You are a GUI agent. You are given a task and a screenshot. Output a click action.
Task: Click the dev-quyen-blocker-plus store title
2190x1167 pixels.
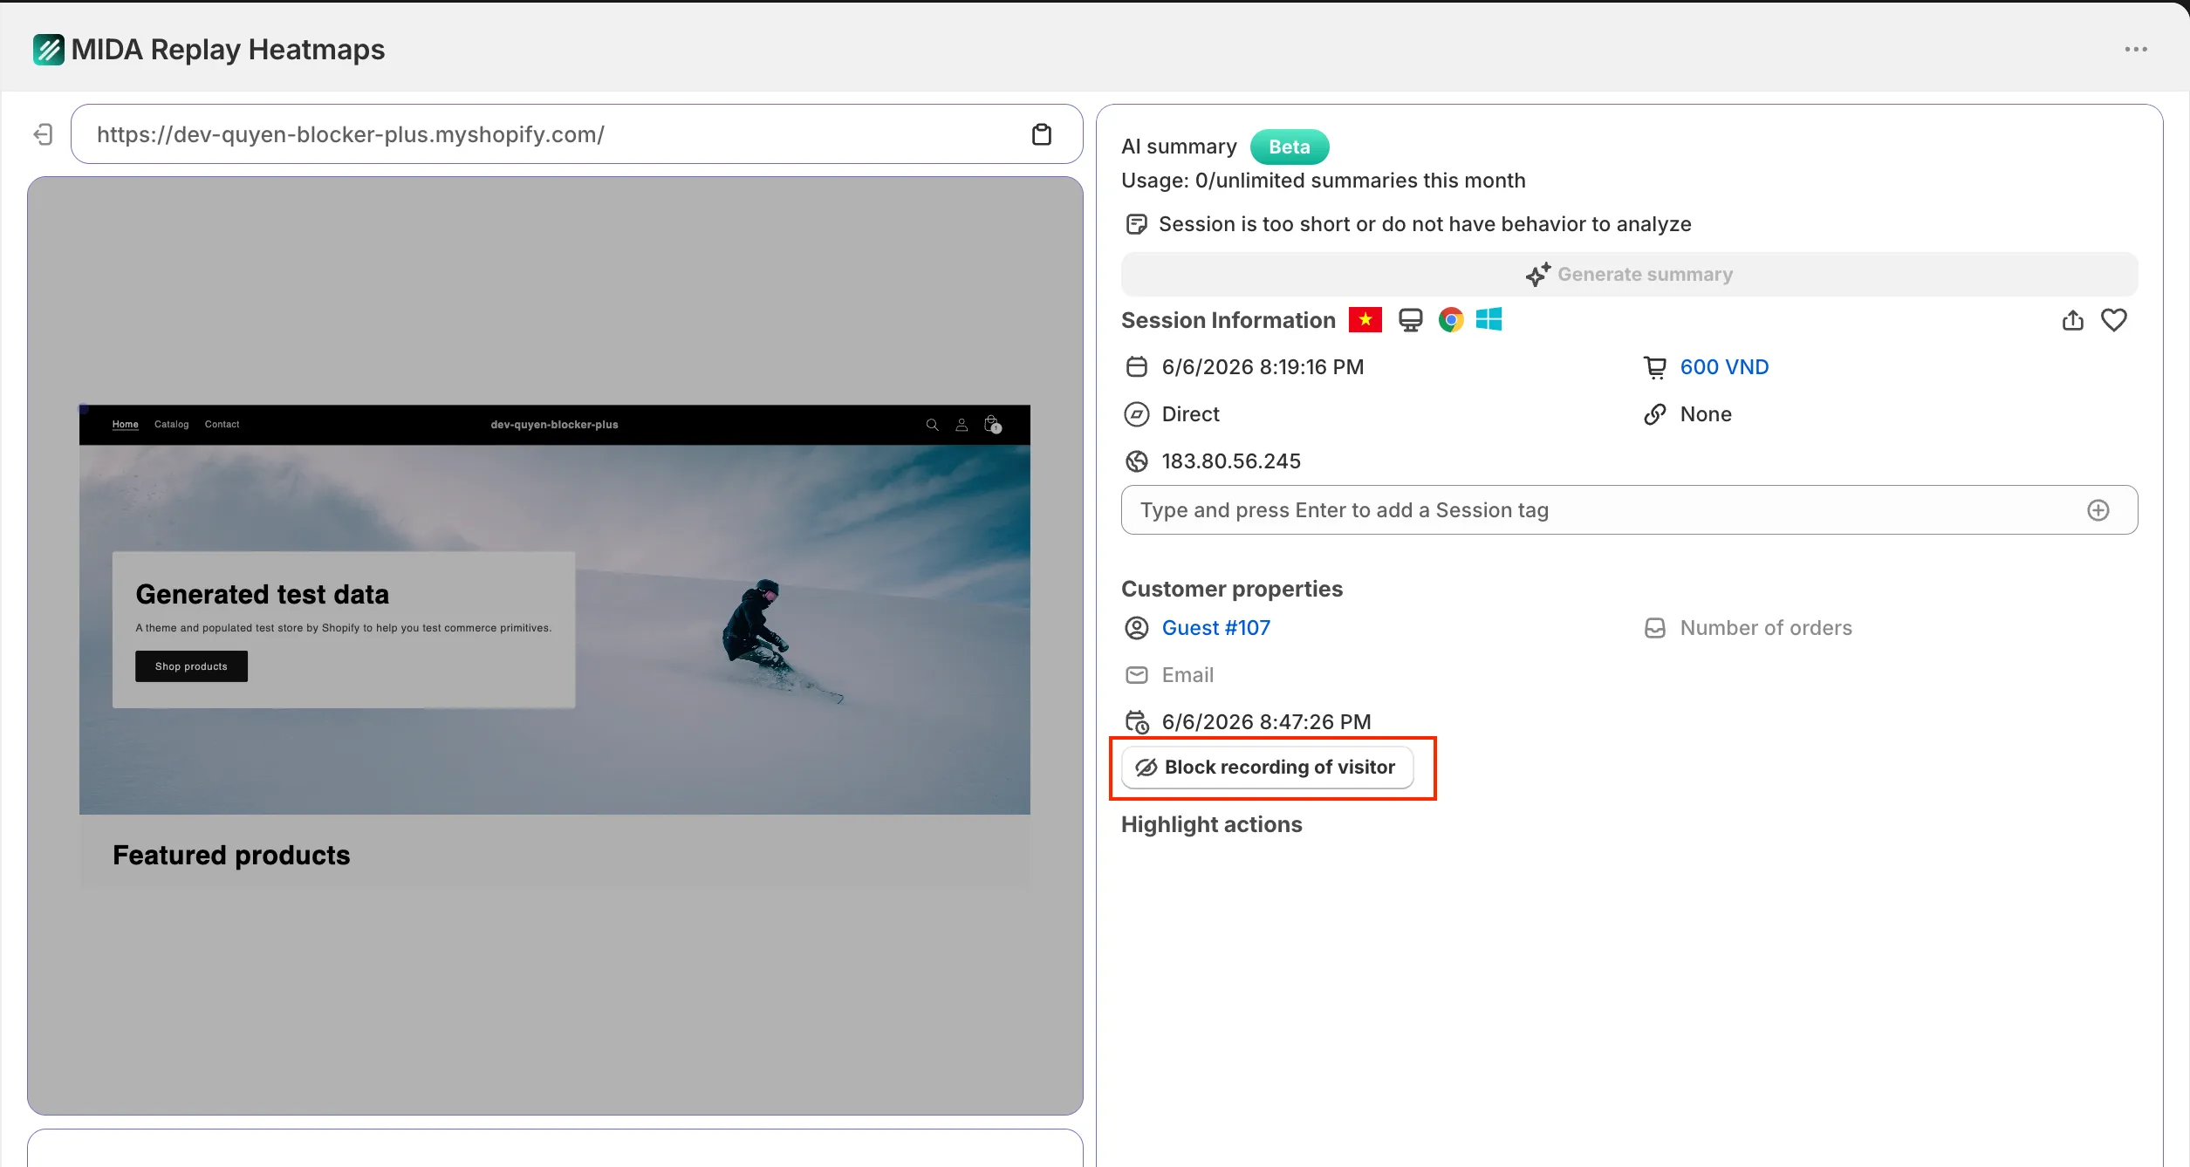[x=554, y=425]
